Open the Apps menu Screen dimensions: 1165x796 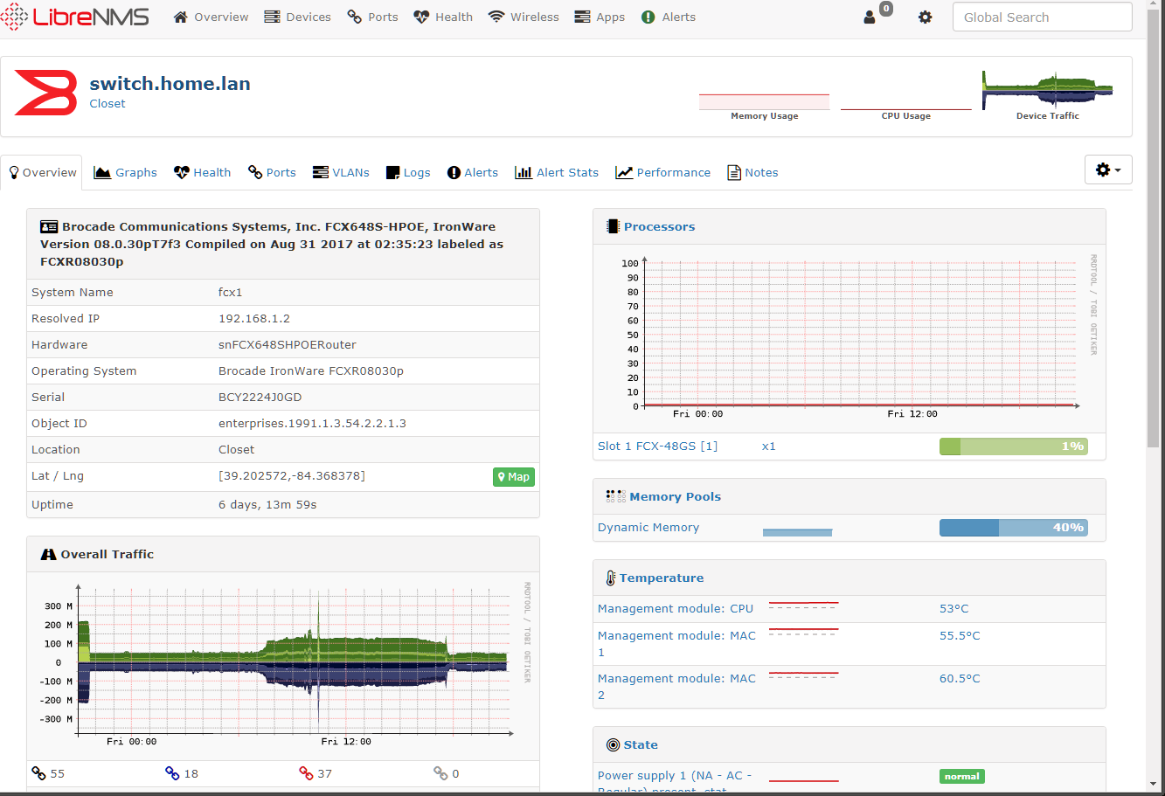[x=600, y=17]
